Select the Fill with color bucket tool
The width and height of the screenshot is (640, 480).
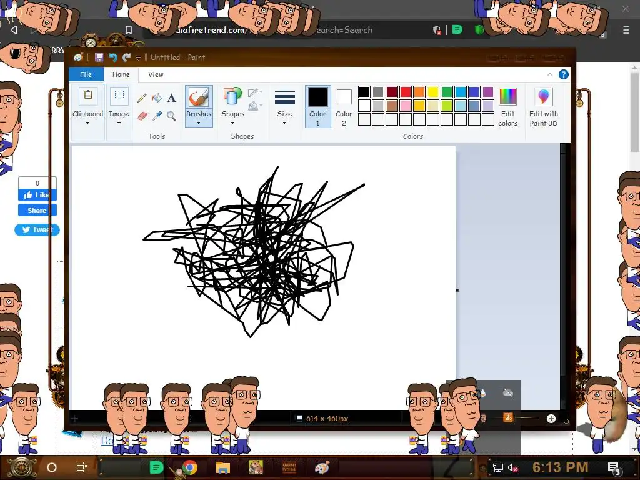[157, 98]
